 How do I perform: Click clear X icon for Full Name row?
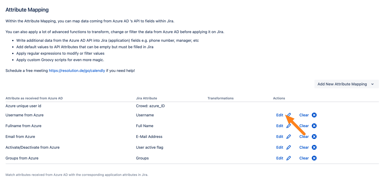[x=314, y=126]
